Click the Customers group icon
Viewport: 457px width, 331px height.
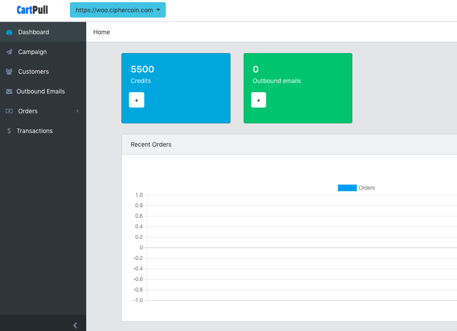pos(9,72)
